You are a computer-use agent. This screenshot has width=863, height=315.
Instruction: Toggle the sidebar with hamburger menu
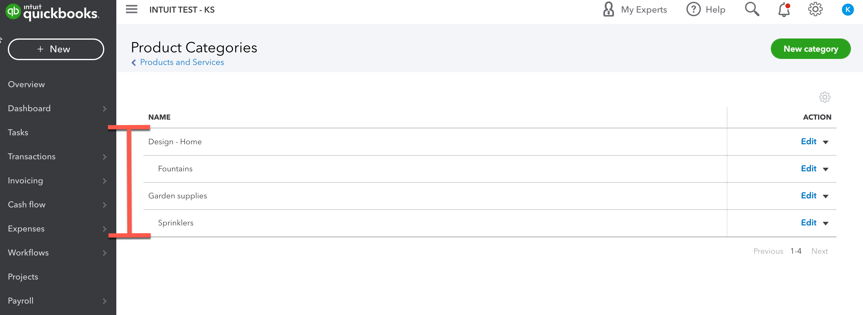(132, 9)
